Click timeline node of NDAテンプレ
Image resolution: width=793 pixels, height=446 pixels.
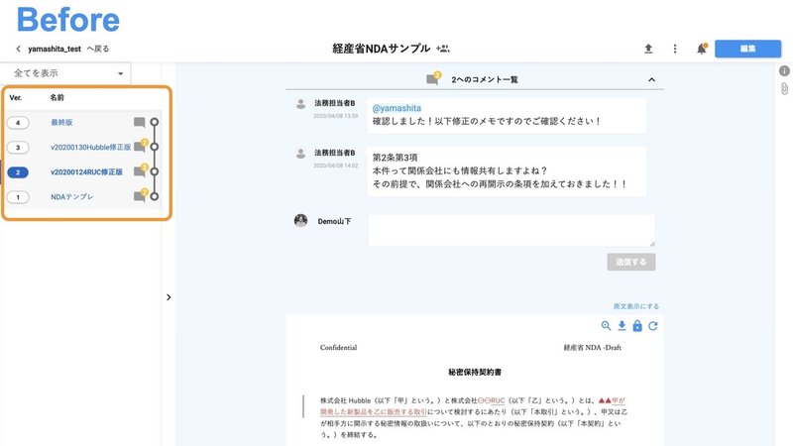[155, 196]
